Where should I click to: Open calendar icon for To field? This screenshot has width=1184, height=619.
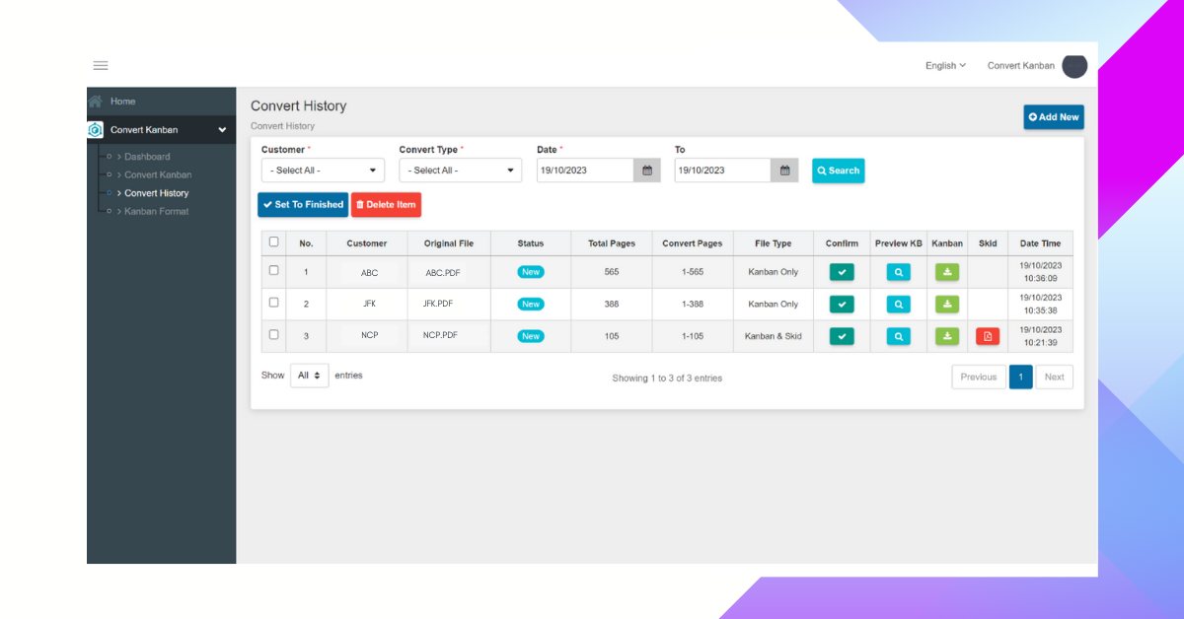[x=784, y=171]
